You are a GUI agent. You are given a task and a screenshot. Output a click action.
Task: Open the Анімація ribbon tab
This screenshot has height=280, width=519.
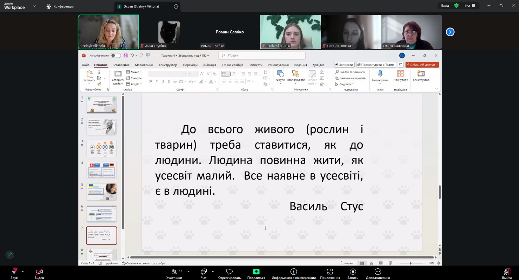pos(210,65)
